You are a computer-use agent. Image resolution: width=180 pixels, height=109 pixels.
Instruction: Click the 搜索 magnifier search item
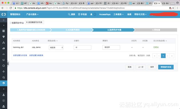pos(71,14)
